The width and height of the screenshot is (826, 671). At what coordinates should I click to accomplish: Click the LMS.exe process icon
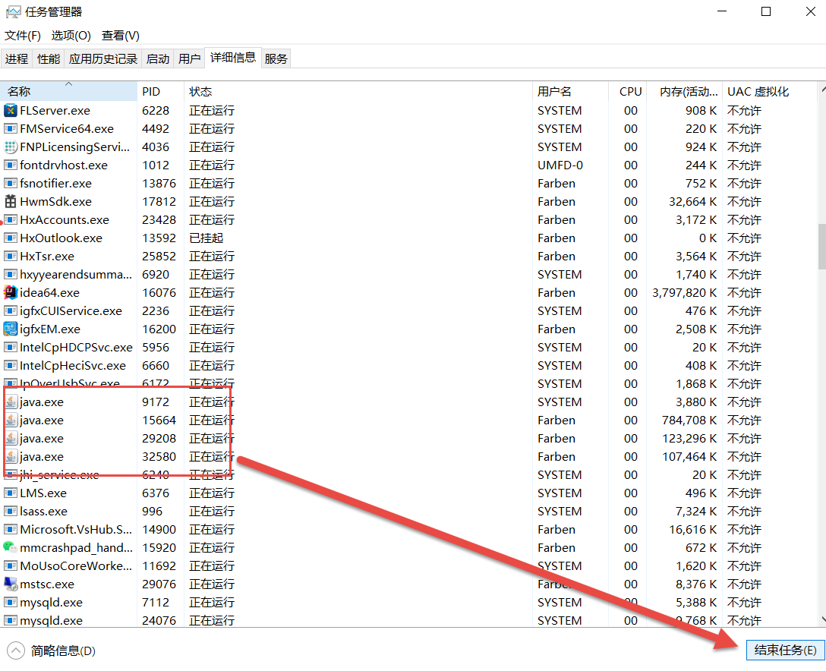[11, 493]
